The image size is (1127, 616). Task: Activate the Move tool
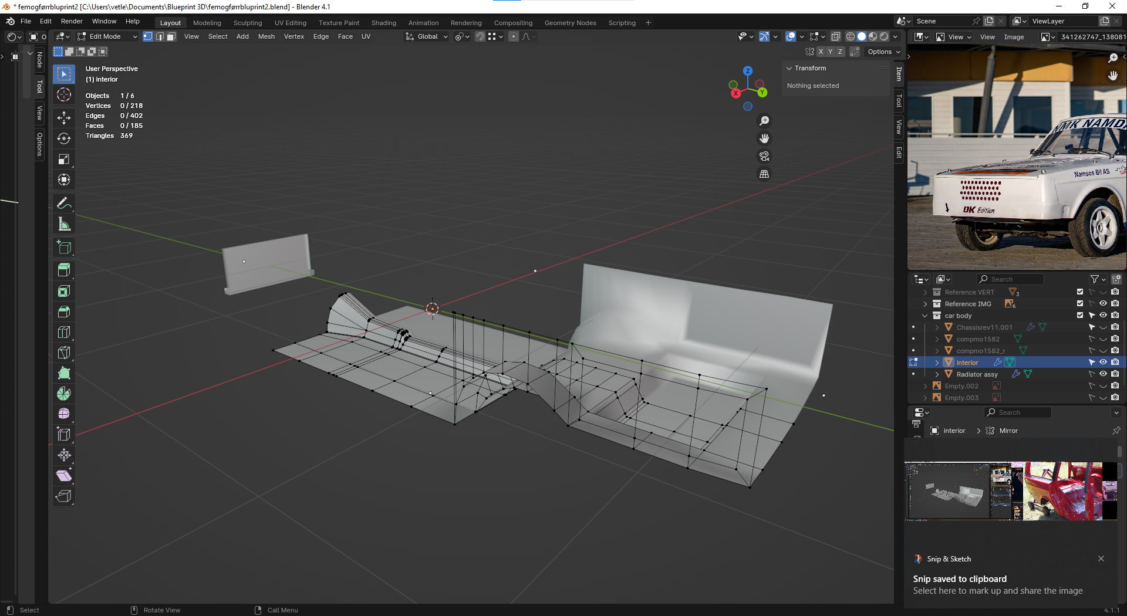coord(64,118)
